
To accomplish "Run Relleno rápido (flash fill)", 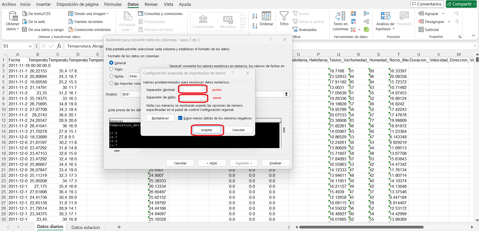I will coord(353,13).
